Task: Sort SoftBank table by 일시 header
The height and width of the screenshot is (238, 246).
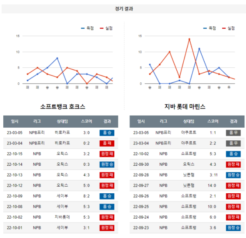Action: [x=15, y=121]
